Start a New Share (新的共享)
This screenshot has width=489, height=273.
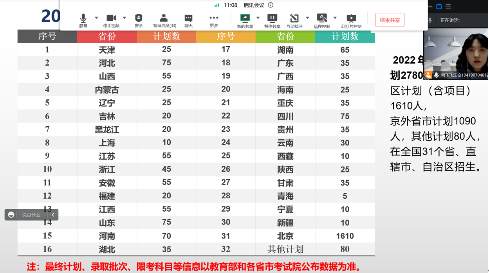pyautogui.click(x=245, y=18)
